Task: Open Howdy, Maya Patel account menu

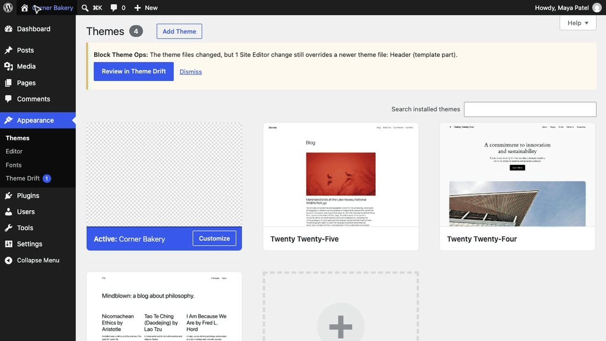Action: [x=568, y=8]
